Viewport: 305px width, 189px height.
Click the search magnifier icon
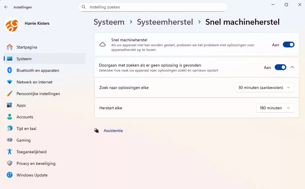[84, 7]
